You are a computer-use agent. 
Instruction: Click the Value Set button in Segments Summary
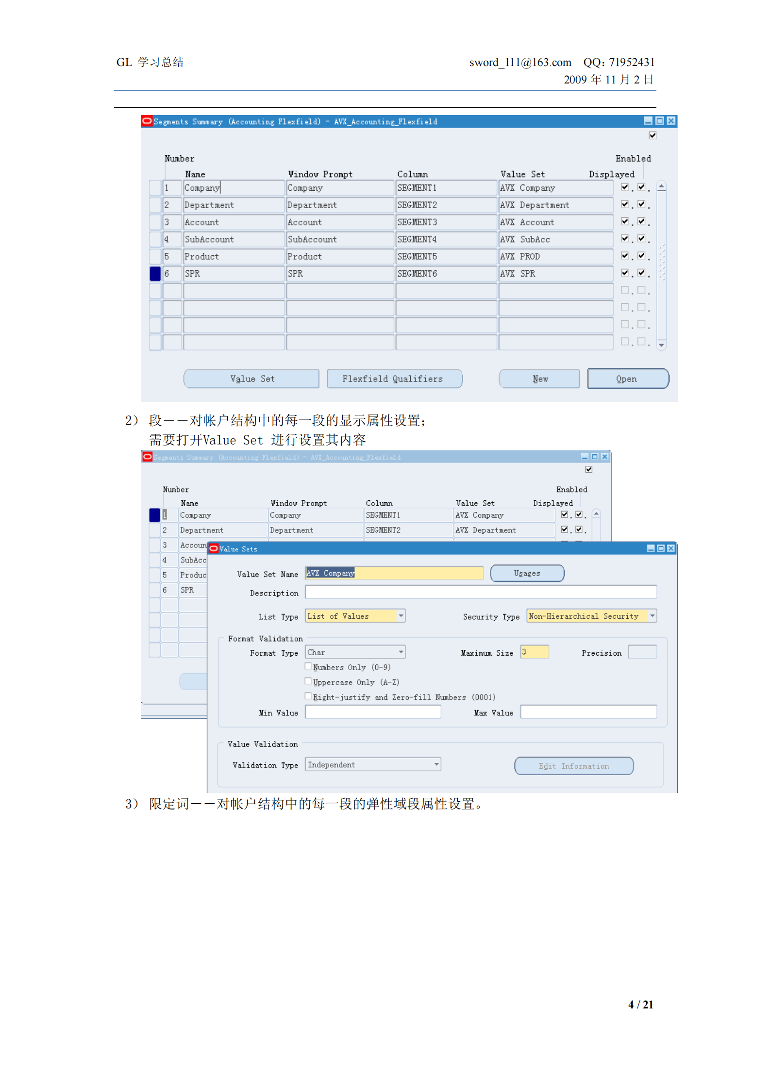tap(251, 379)
